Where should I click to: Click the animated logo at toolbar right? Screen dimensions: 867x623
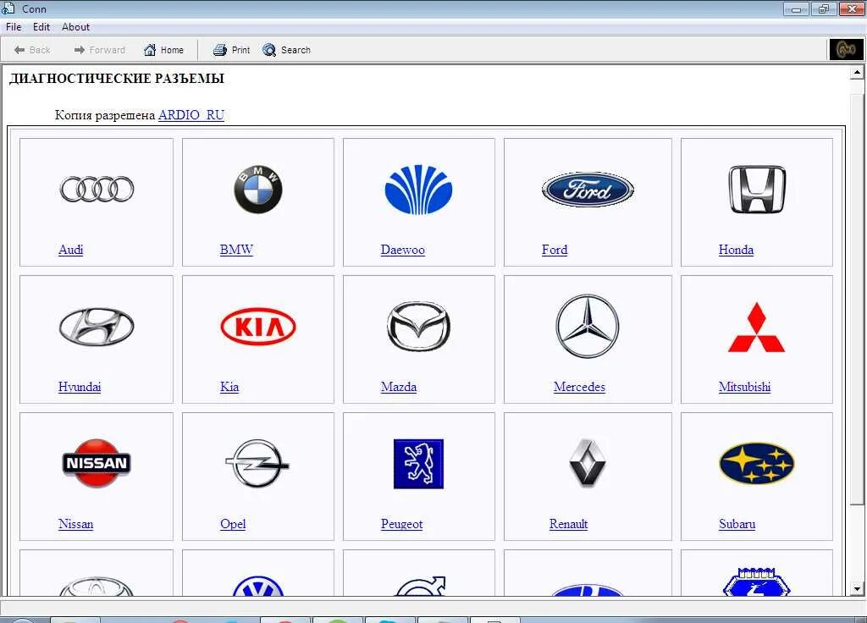point(846,50)
